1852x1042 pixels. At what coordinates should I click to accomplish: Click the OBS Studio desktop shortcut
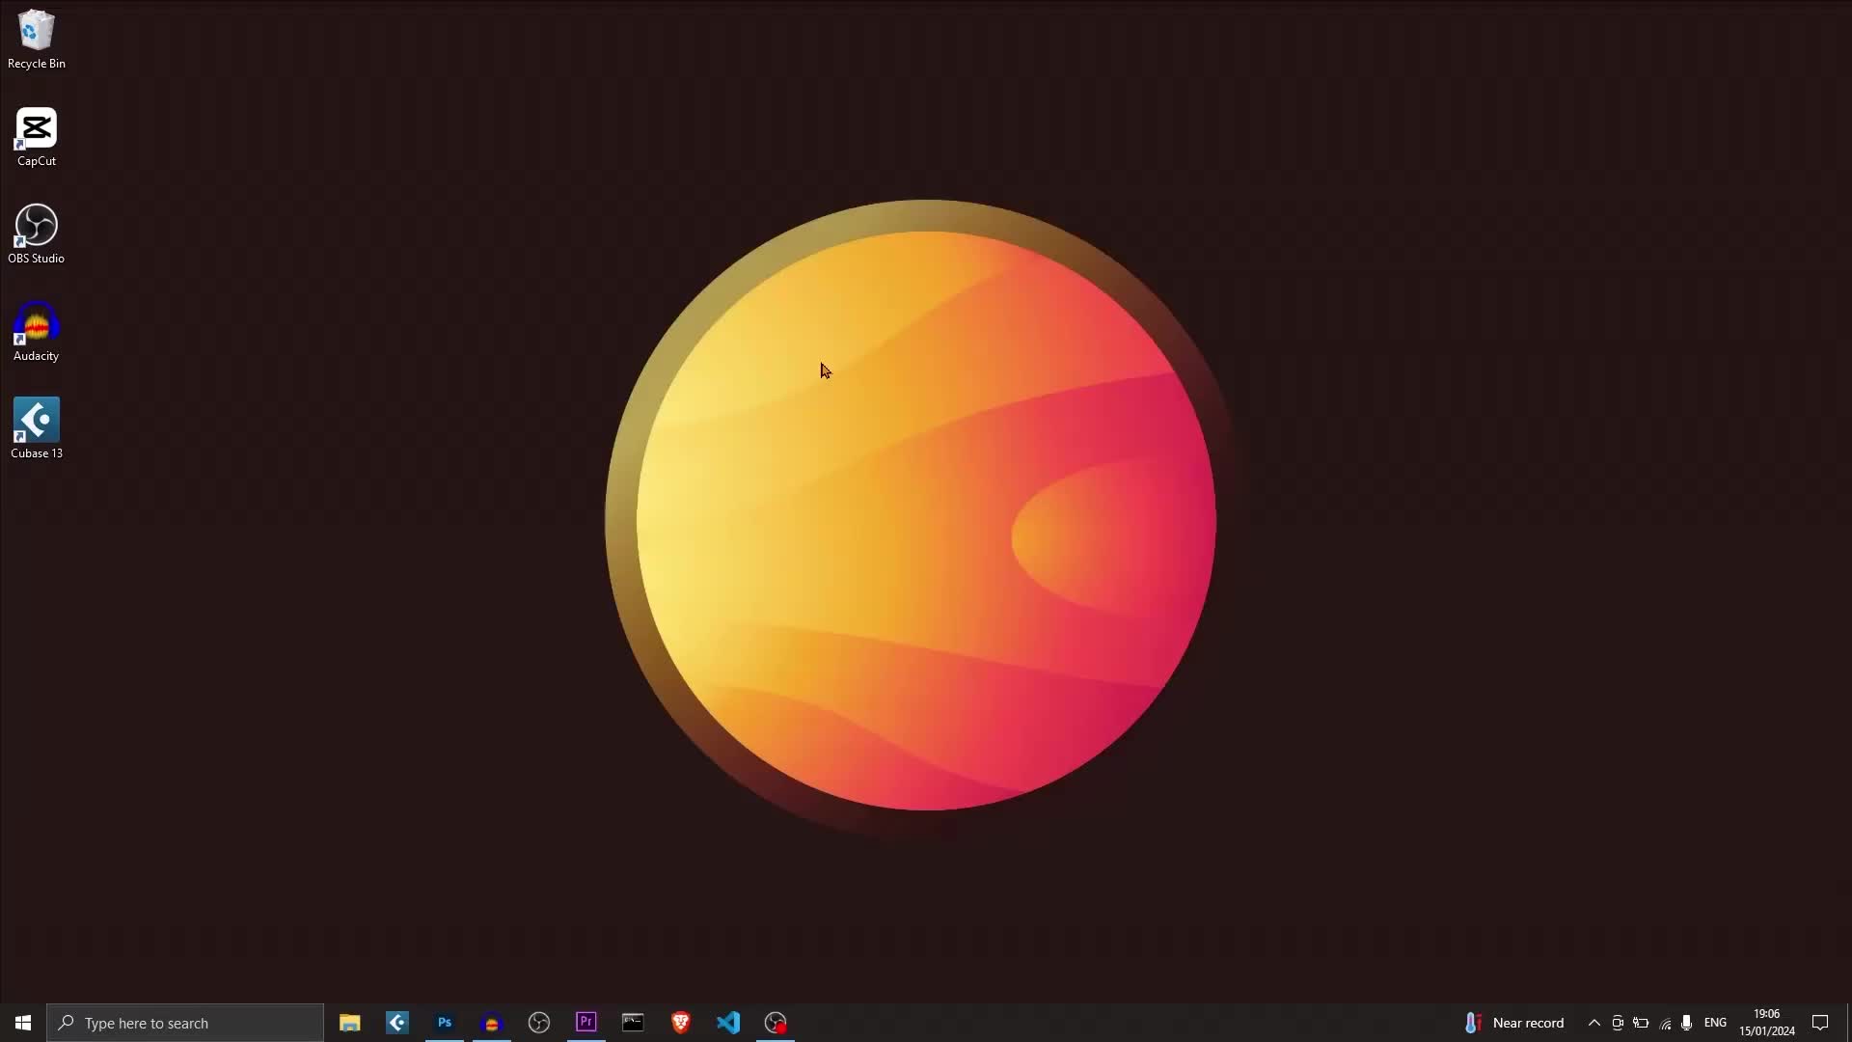point(36,233)
